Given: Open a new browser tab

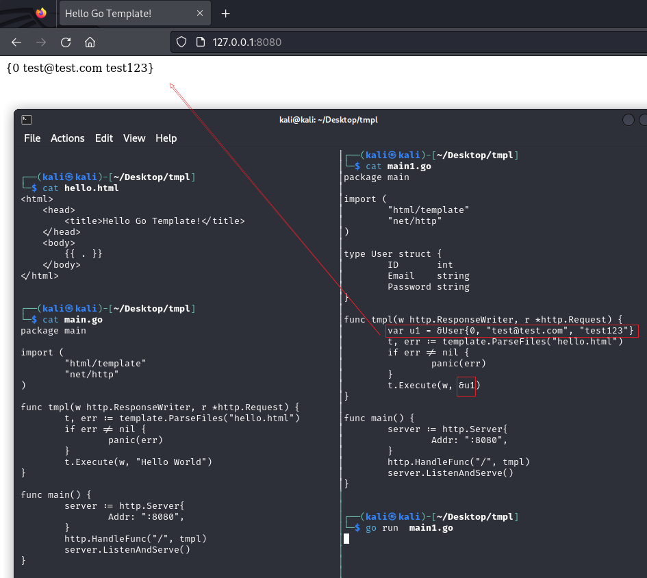Looking at the screenshot, I should click(x=226, y=14).
